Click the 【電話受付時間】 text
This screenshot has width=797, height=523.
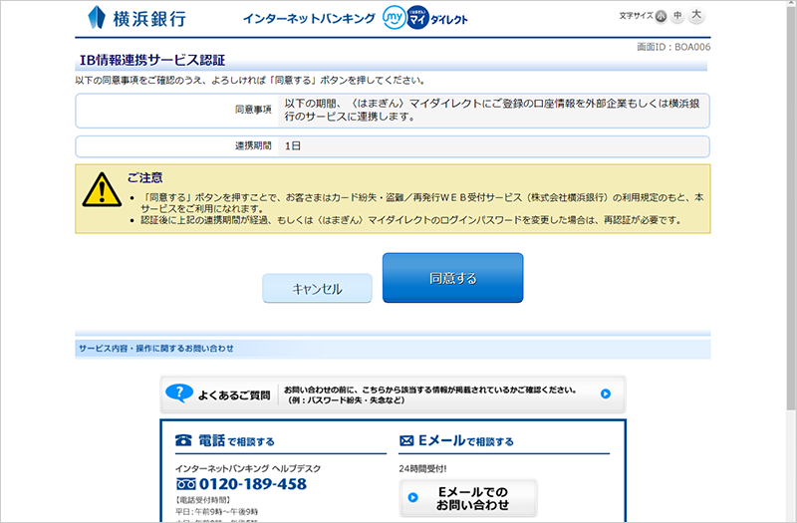tap(203, 500)
